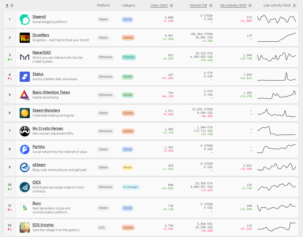Click the EOS platform tag for EOS Knights

(102, 228)
